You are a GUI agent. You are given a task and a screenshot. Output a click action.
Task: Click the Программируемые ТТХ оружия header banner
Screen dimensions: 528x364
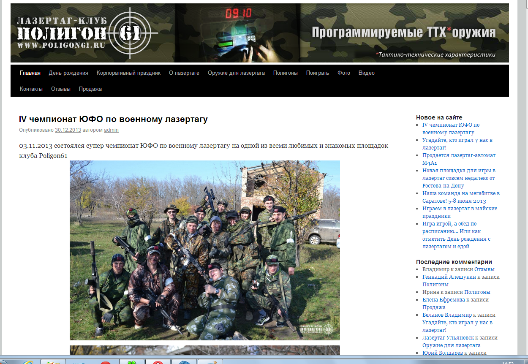[x=403, y=33]
